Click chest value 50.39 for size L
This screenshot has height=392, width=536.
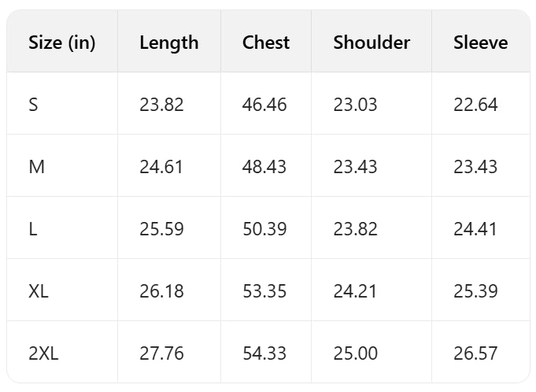(264, 229)
